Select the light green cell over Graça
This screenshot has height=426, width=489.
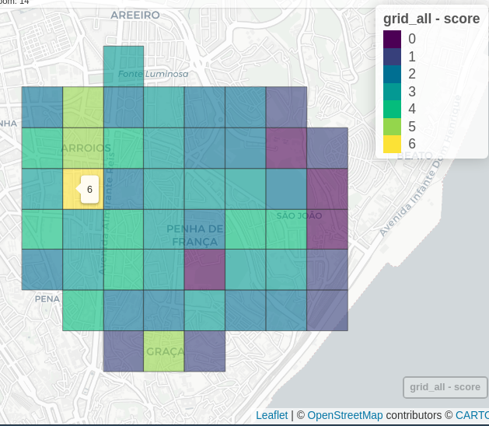pos(164,351)
